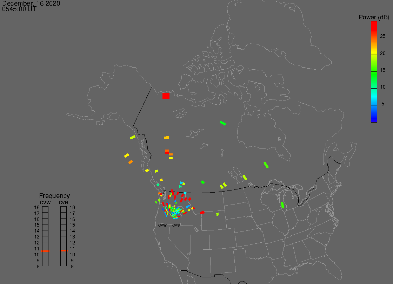Click the 20 tick label on Power scale

(382, 53)
